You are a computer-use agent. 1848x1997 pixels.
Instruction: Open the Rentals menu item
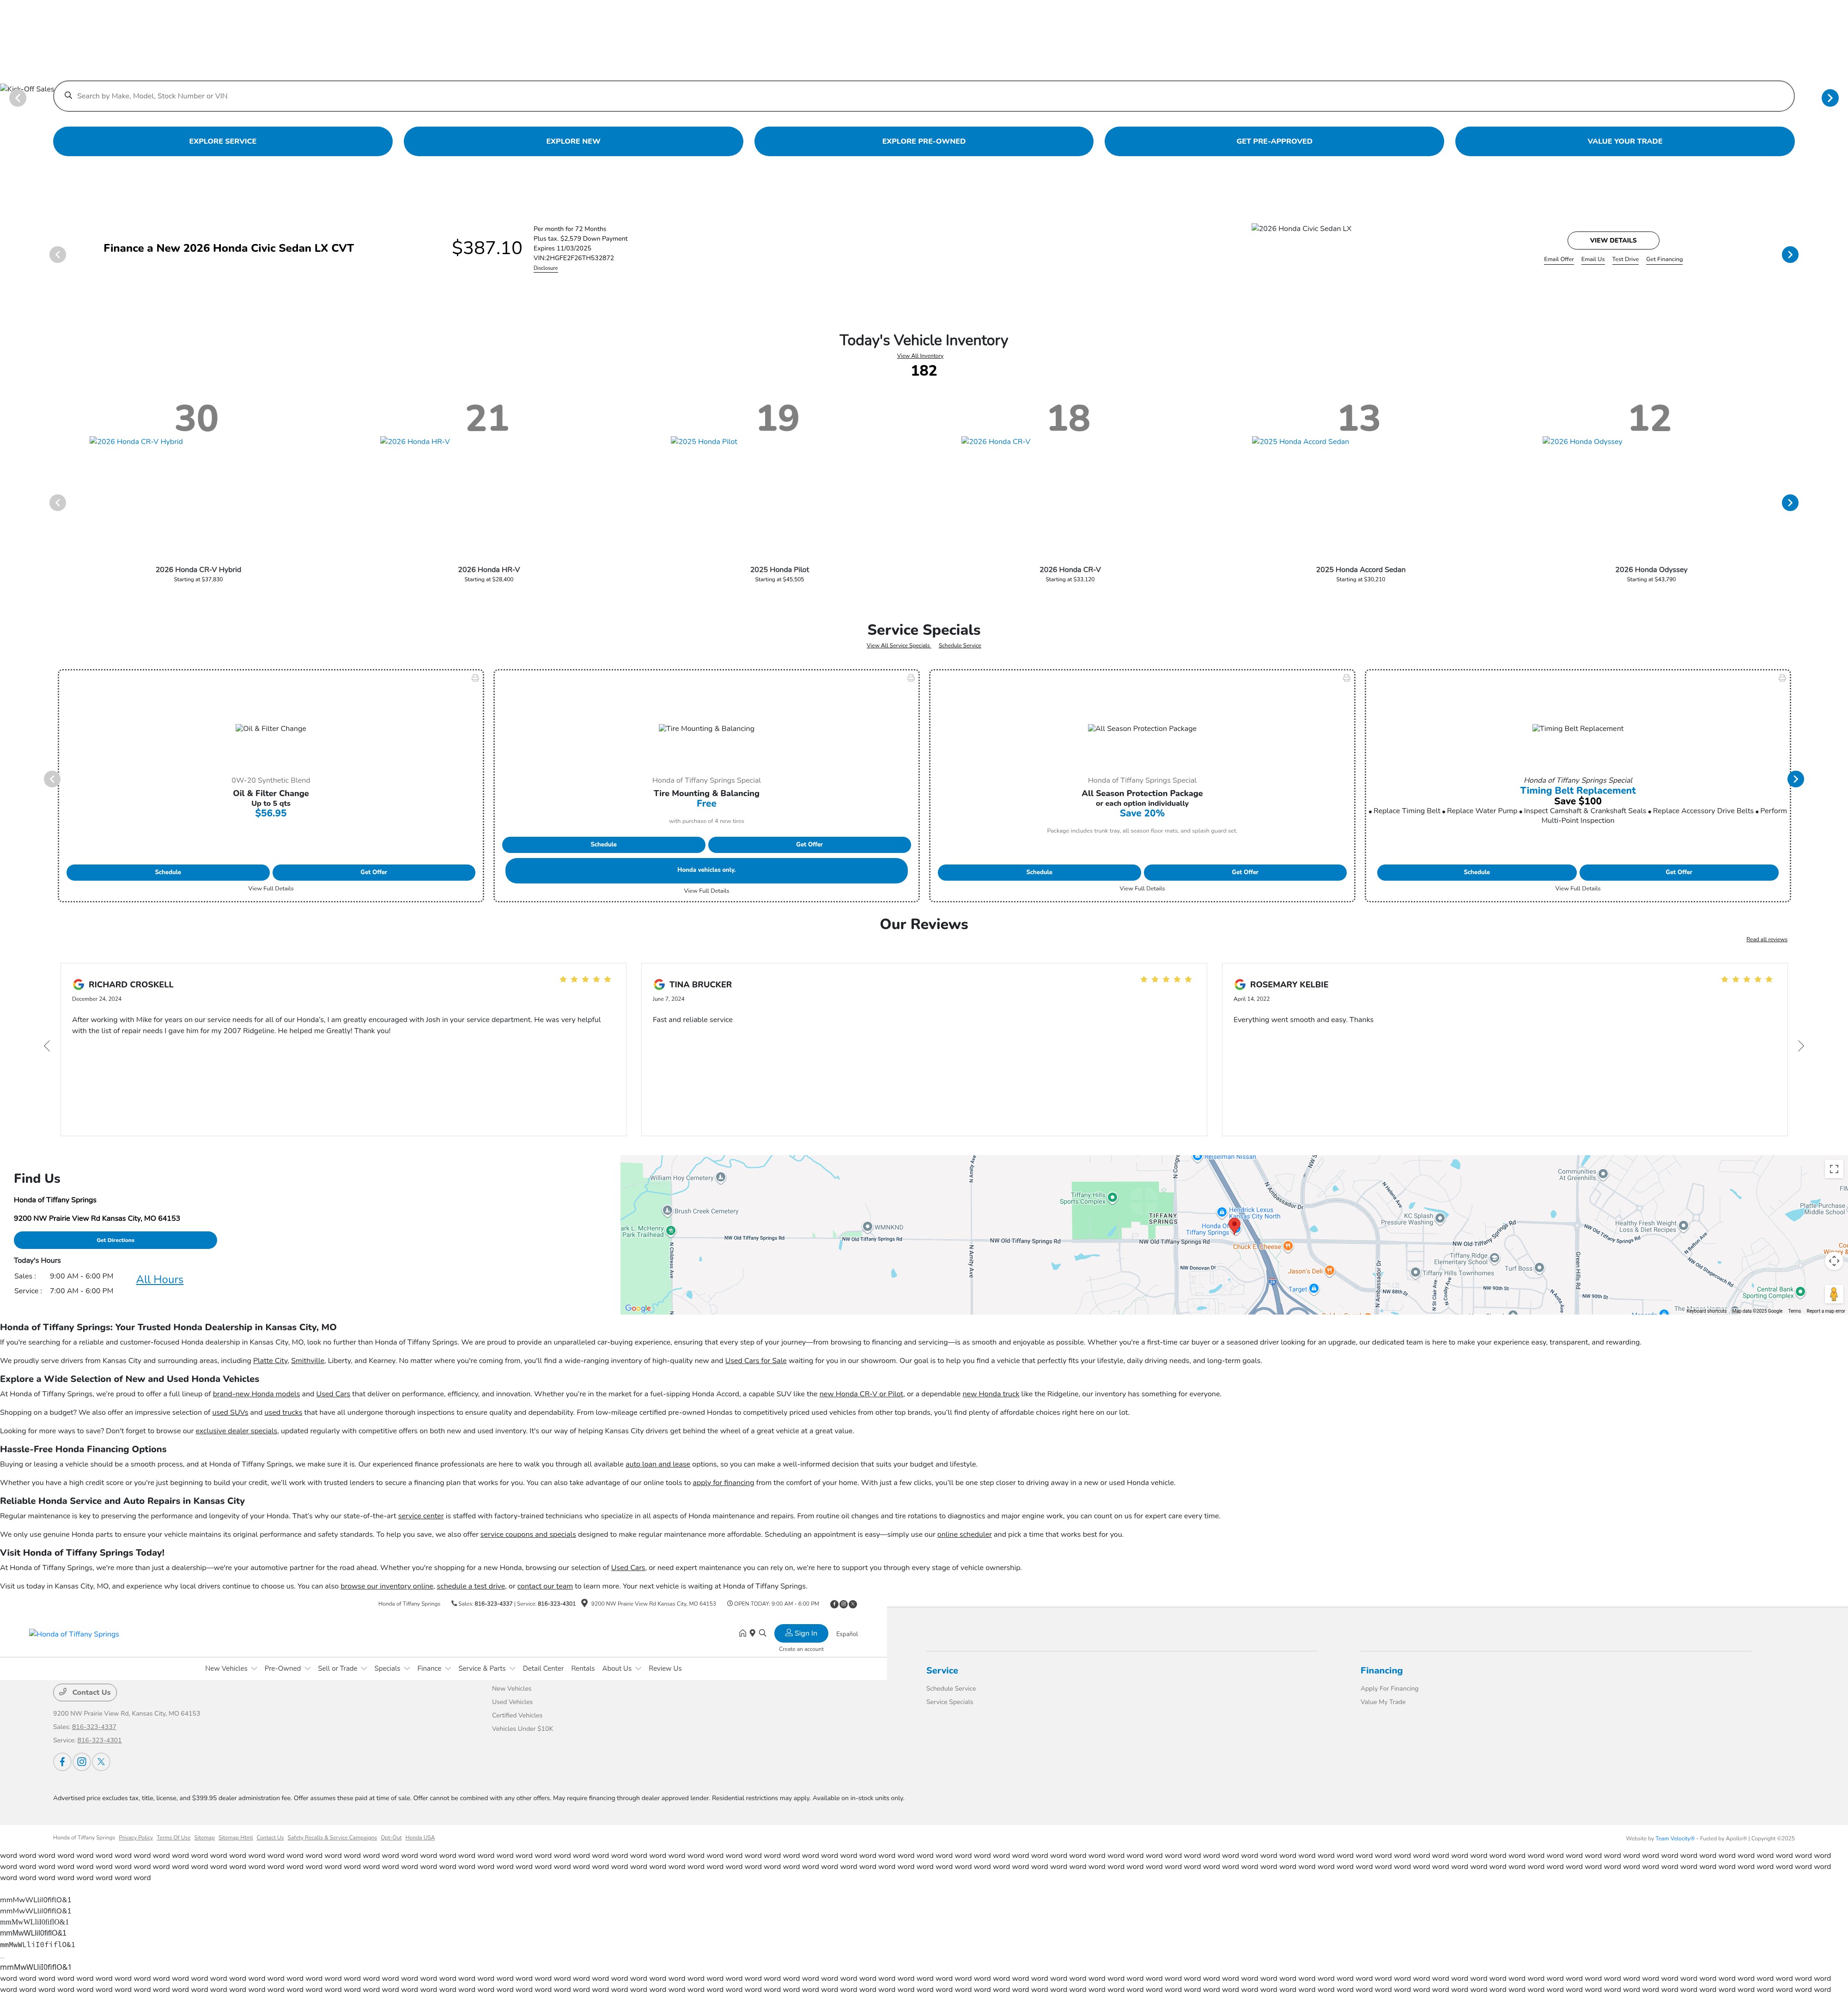(583, 1668)
